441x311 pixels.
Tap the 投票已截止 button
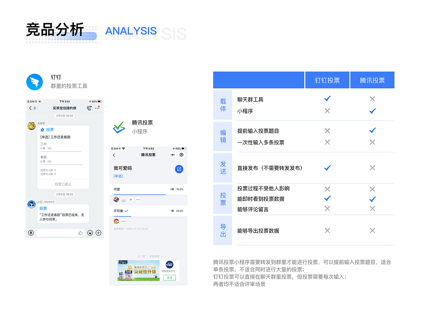(x=63, y=184)
